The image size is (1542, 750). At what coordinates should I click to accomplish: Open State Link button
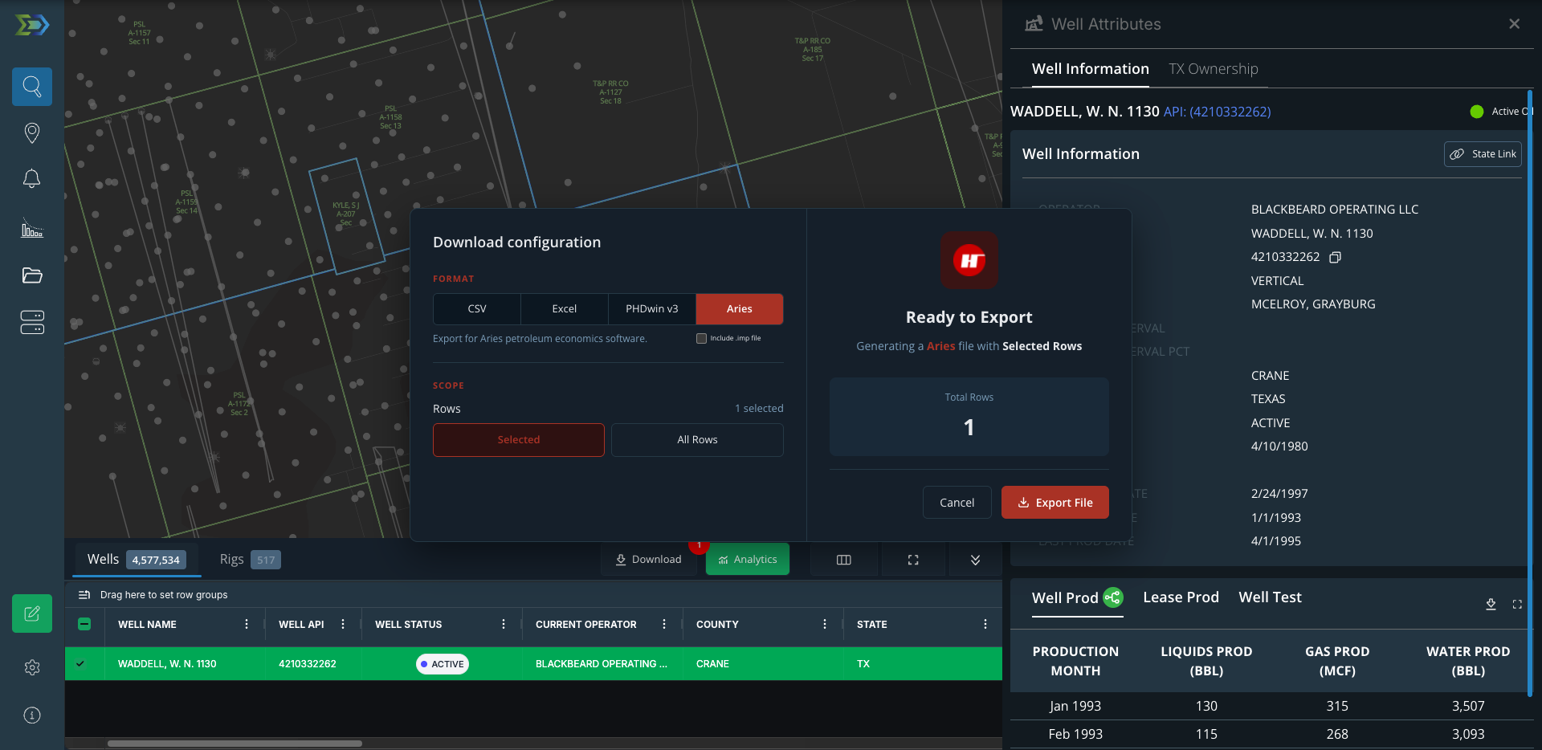click(1483, 154)
